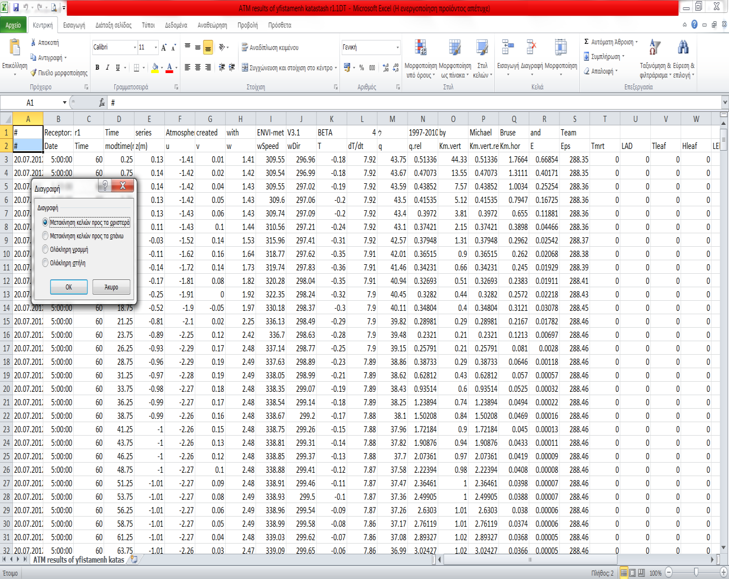This screenshot has width=729, height=579.
Task: Select 'Ολόκληρη στήλη' radio option
Action: coord(46,263)
